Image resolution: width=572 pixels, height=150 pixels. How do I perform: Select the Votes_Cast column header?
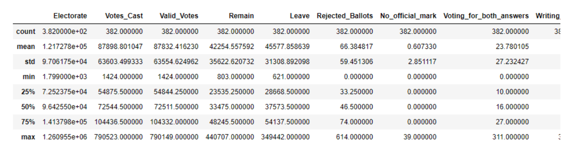click(x=124, y=16)
